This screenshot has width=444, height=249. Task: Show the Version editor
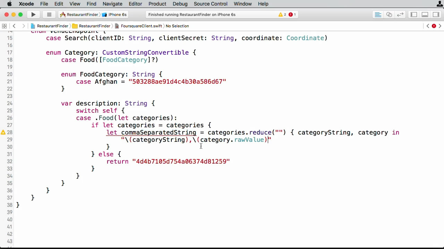pos(400,15)
